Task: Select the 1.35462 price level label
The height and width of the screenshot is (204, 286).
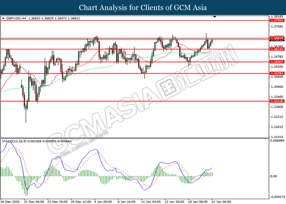Action: pos(277,62)
